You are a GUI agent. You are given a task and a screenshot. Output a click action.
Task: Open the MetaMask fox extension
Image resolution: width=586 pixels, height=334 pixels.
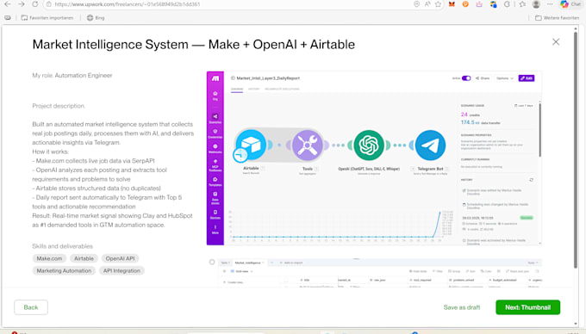pos(452,4)
